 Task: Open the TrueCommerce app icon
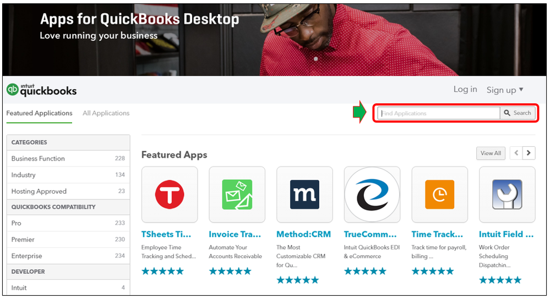coord(372,194)
